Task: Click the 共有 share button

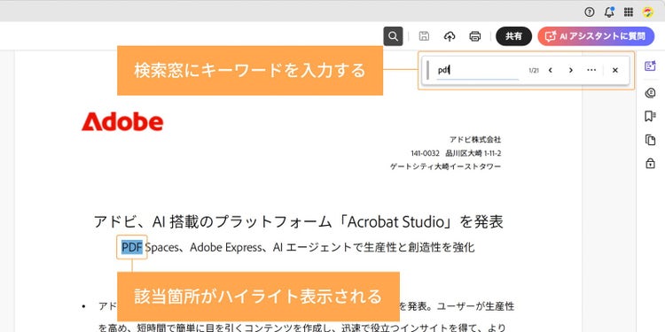Action: pos(513,36)
